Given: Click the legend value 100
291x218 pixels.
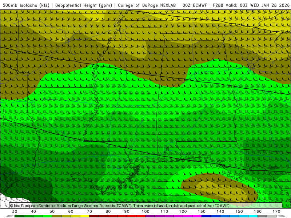Looking at the screenshot, I should point(146,211).
